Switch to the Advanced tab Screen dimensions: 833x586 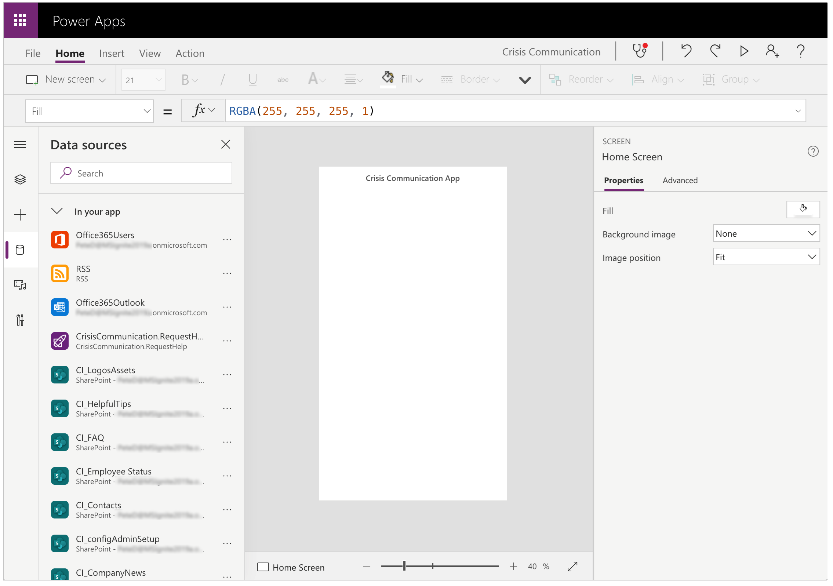[x=680, y=179]
